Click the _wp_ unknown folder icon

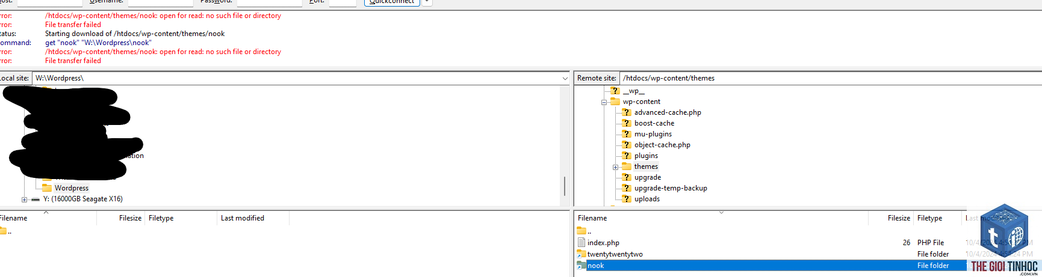[x=615, y=91]
